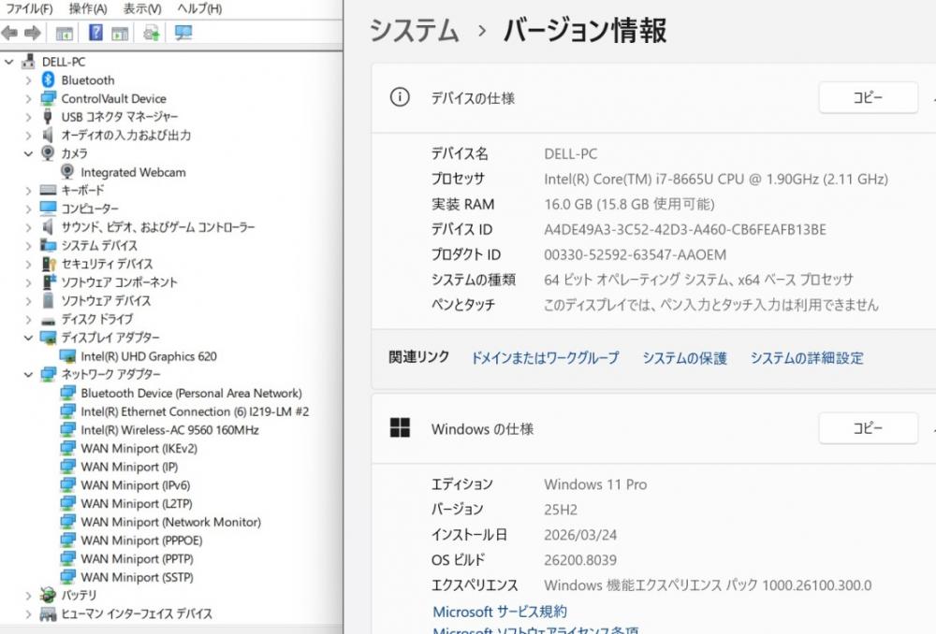The width and height of the screenshot is (936, 634).
Task: Click the Windows logo beside Windows の仕様
Action: click(x=400, y=427)
